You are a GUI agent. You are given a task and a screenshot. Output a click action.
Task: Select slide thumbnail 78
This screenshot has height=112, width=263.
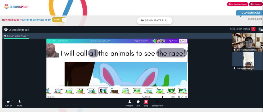tap(80, 91)
